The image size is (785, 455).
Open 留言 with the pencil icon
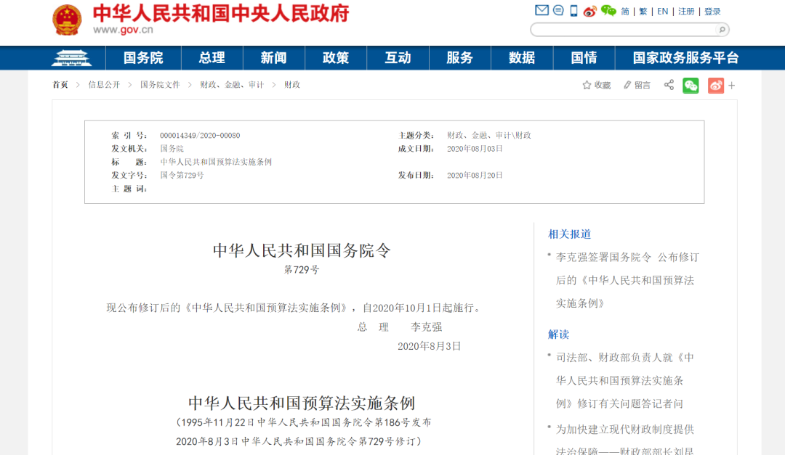[x=637, y=85]
